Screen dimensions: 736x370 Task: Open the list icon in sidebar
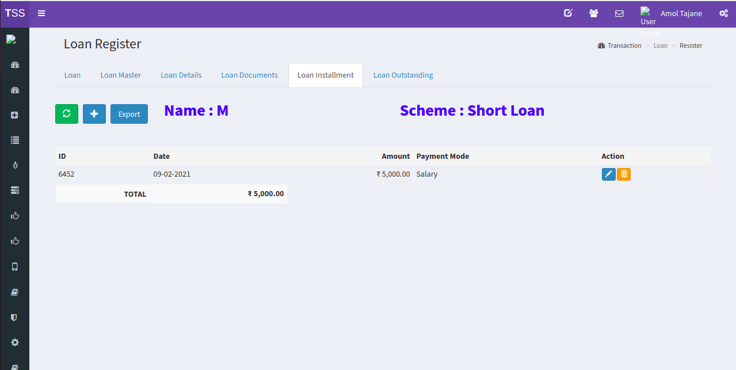15,140
